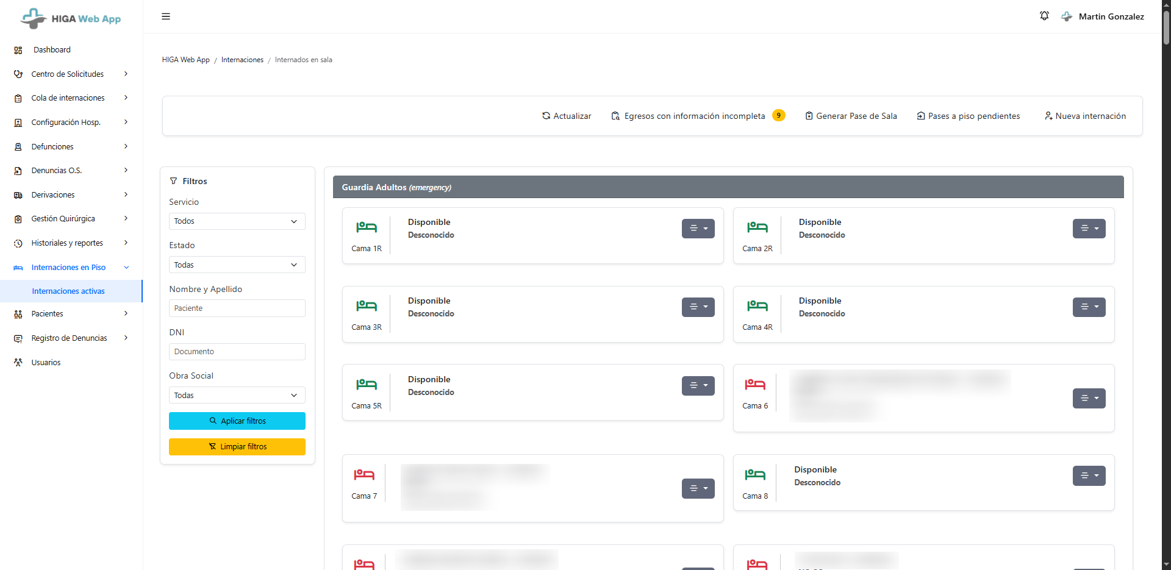Click the Internaciones en Piso bed icon

[18, 268]
